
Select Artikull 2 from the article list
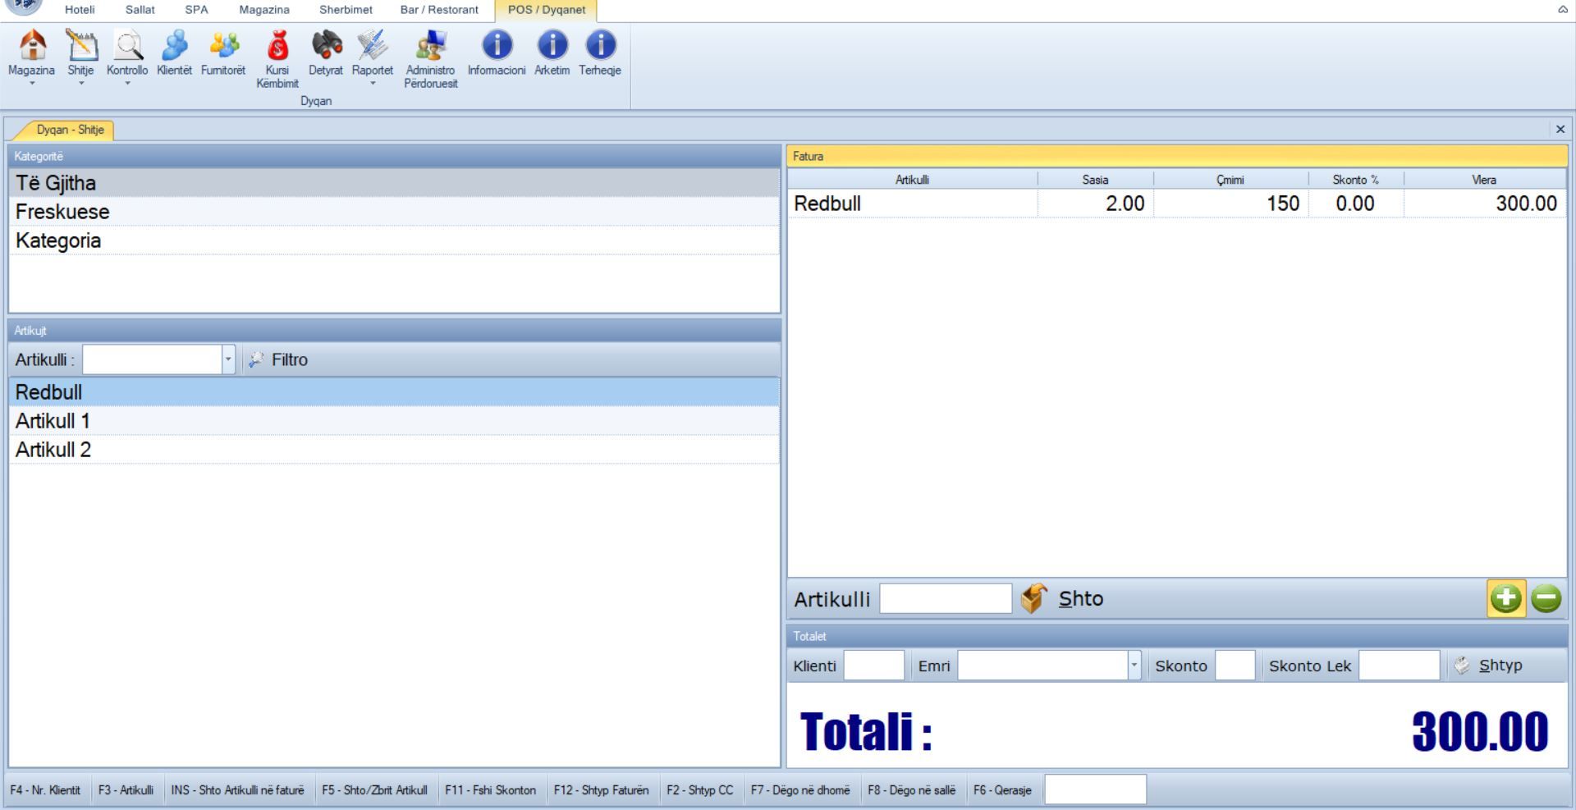click(x=53, y=450)
